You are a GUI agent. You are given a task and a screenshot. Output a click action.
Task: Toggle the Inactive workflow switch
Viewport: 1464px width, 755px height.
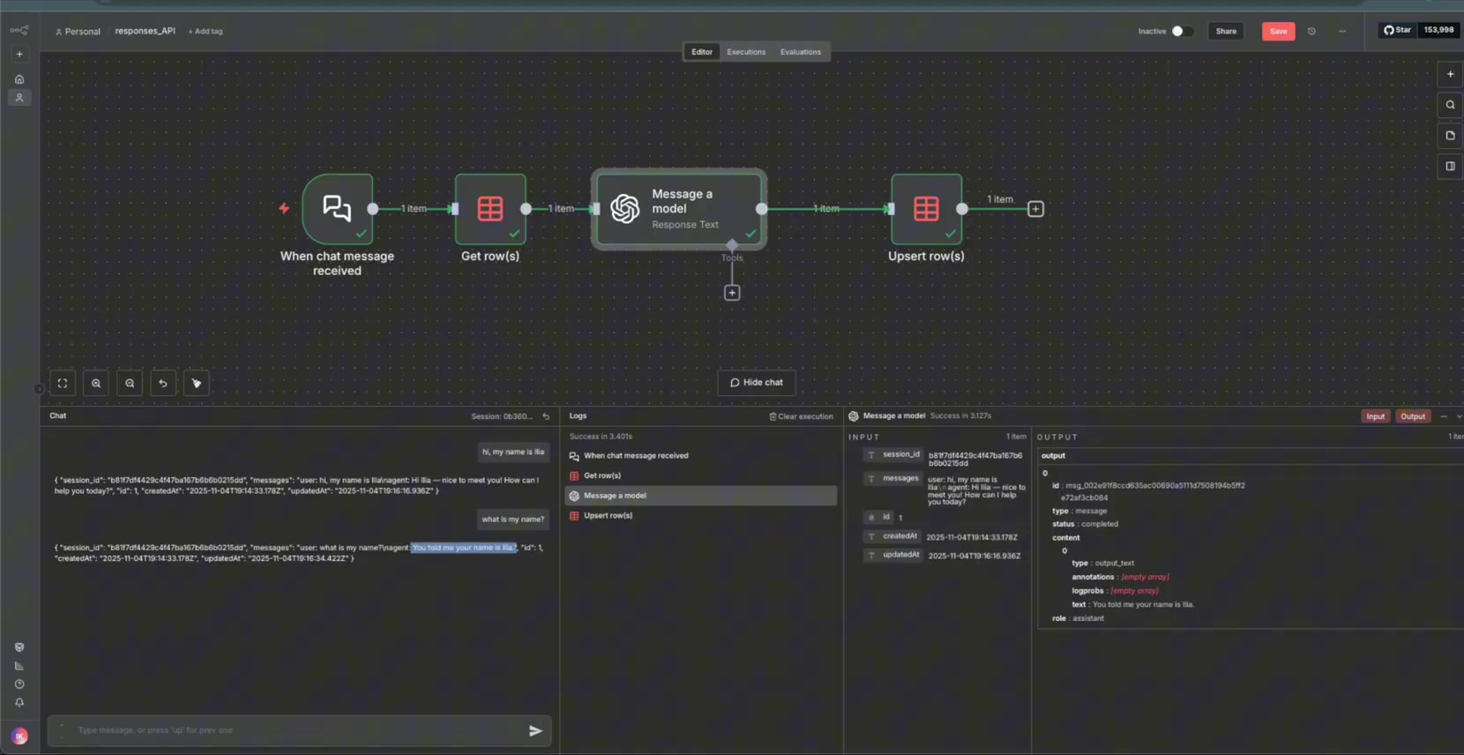1182,31
